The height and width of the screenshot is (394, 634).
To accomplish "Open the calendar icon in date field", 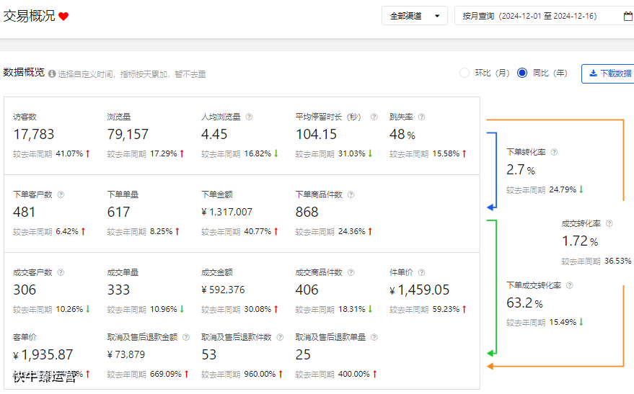I will pyautogui.click(x=628, y=16).
